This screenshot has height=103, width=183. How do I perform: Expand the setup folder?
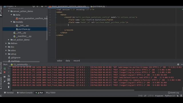coord(6,54)
